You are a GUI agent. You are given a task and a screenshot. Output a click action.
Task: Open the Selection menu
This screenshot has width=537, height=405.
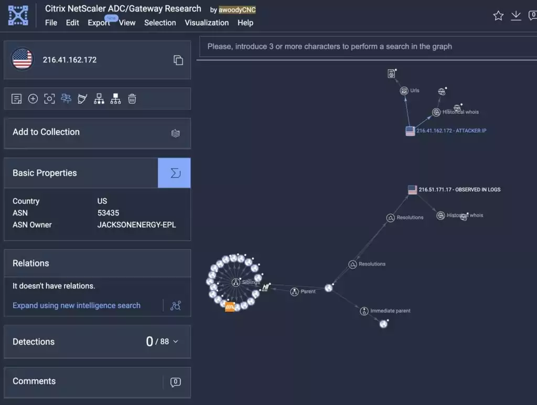point(160,23)
